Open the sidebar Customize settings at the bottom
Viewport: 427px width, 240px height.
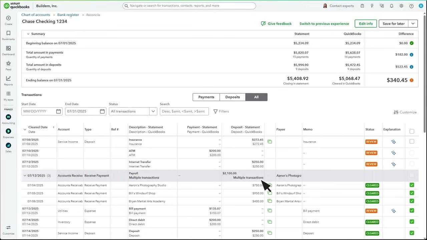pyautogui.click(x=8, y=229)
